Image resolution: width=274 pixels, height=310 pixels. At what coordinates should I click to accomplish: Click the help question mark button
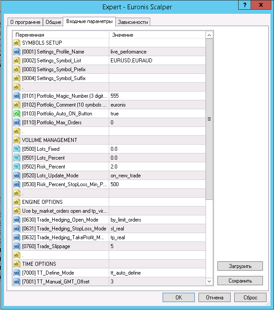click(244, 5)
